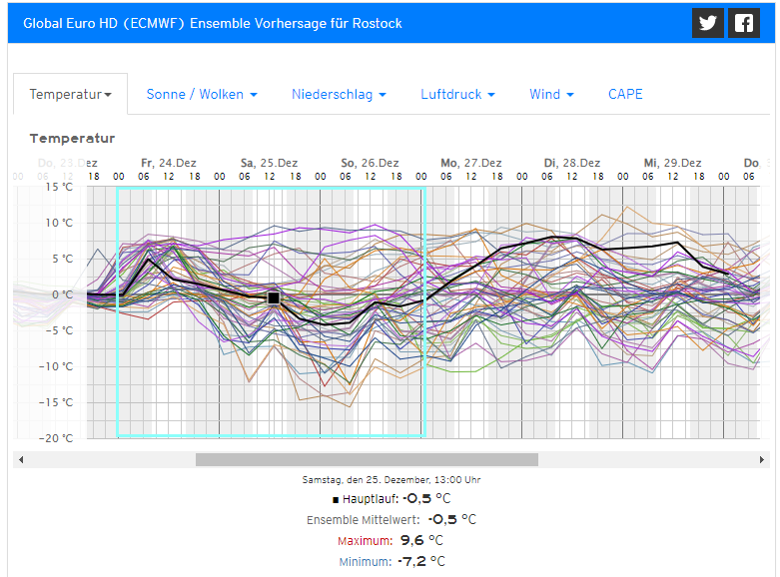The height and width of the screenshot is (577, 780).
Task: Click the Mo, 27.Dez date label
Action: [470, 163]
